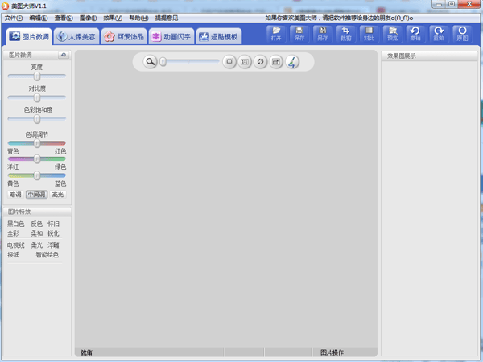Click the 重做 (Redo) icon
Viewport: 483px width, 362px height.
[x=439, y=34]
